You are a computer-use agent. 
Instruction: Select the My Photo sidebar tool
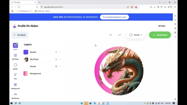pos(15,57)
